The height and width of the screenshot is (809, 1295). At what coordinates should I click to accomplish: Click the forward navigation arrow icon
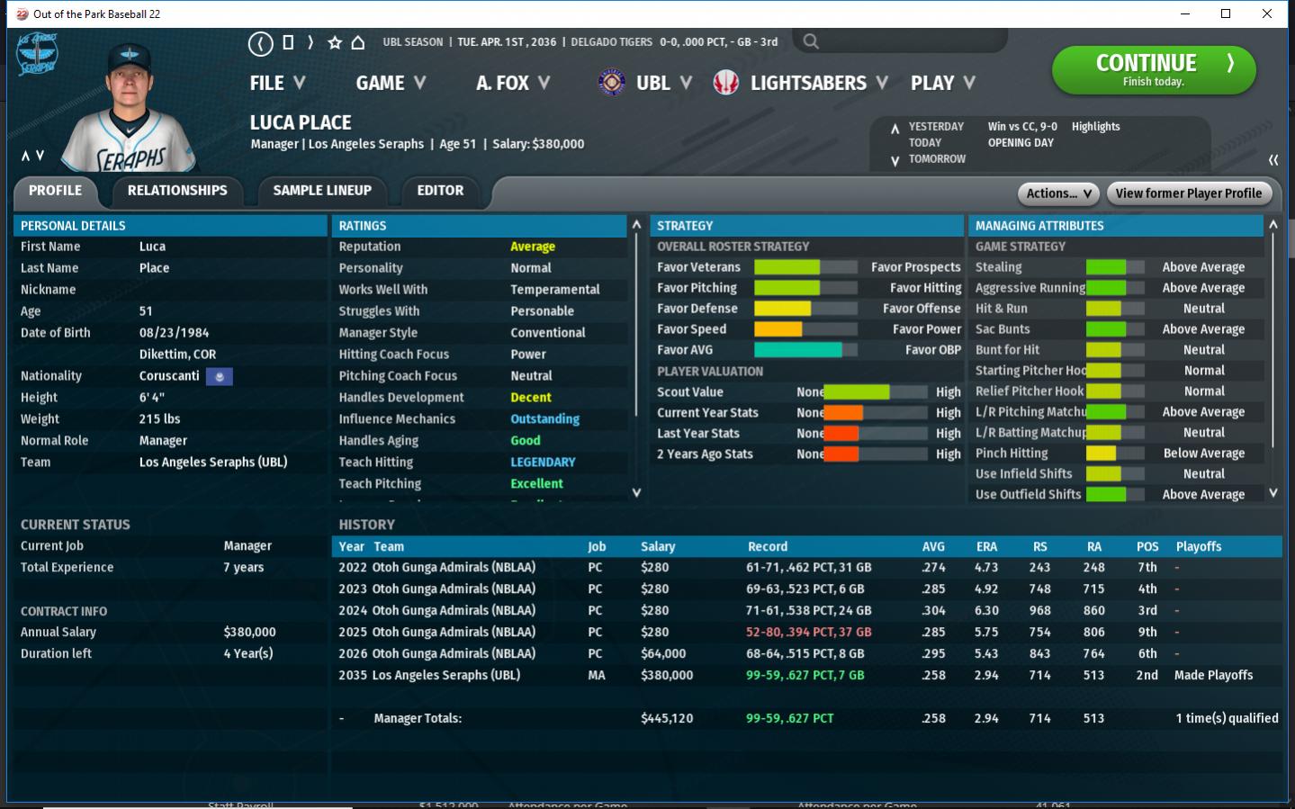coord(310,42)
